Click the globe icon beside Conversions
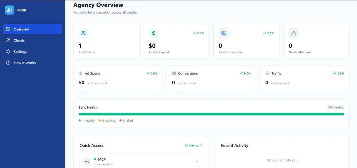 [x=174, y=73]
